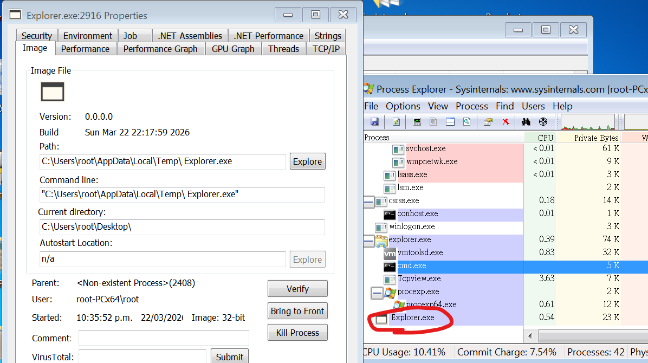Viewport: 648px width, 363px height.
Task: Click the red X Kill Process icon
Action: tap(506, 122)
